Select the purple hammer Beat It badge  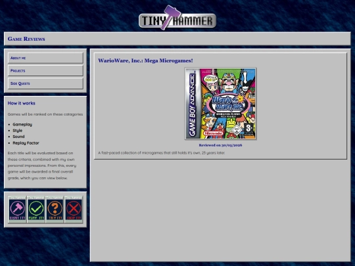click(x=17, y=210)
